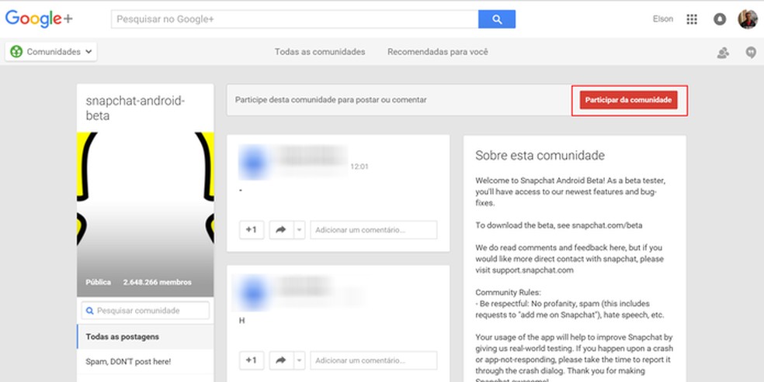
Task: Click +1 on the 12:01 post
Action: (x=252, y=230)
